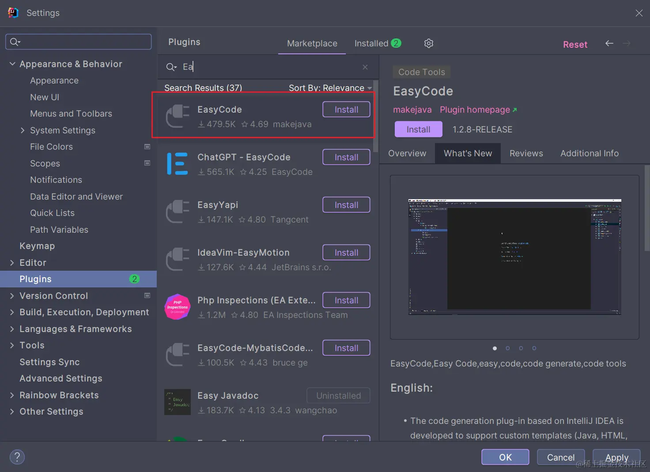This screenshot has height=472, width=650.
Task: Install EasyCode from the results list
Action: (346, 110)
